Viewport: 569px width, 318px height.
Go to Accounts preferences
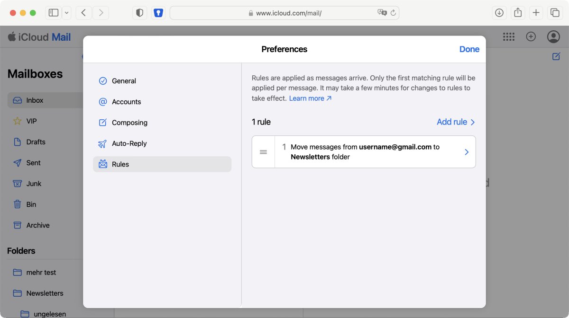(x=126, y=102)
